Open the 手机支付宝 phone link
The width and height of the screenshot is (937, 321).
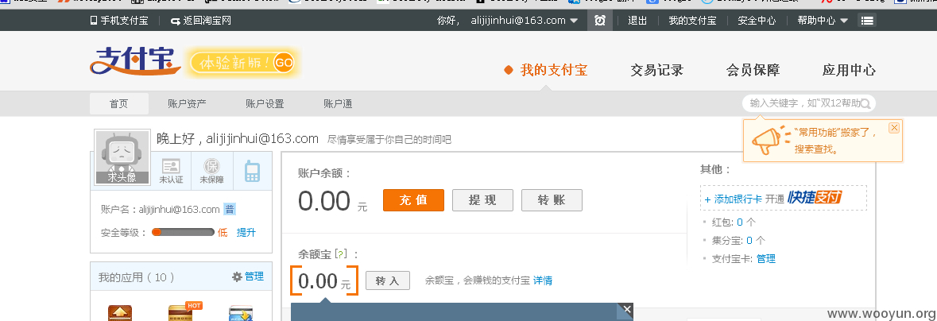tap(119, 21)
